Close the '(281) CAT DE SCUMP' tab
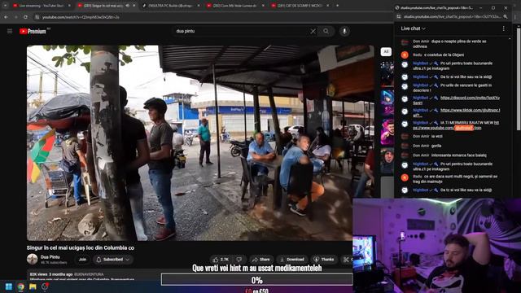This screenshot has width=521, height=293. 327,6
